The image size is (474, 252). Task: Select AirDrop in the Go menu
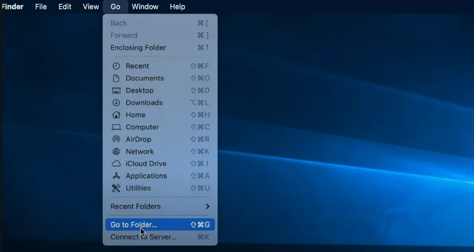click(160, 139)
